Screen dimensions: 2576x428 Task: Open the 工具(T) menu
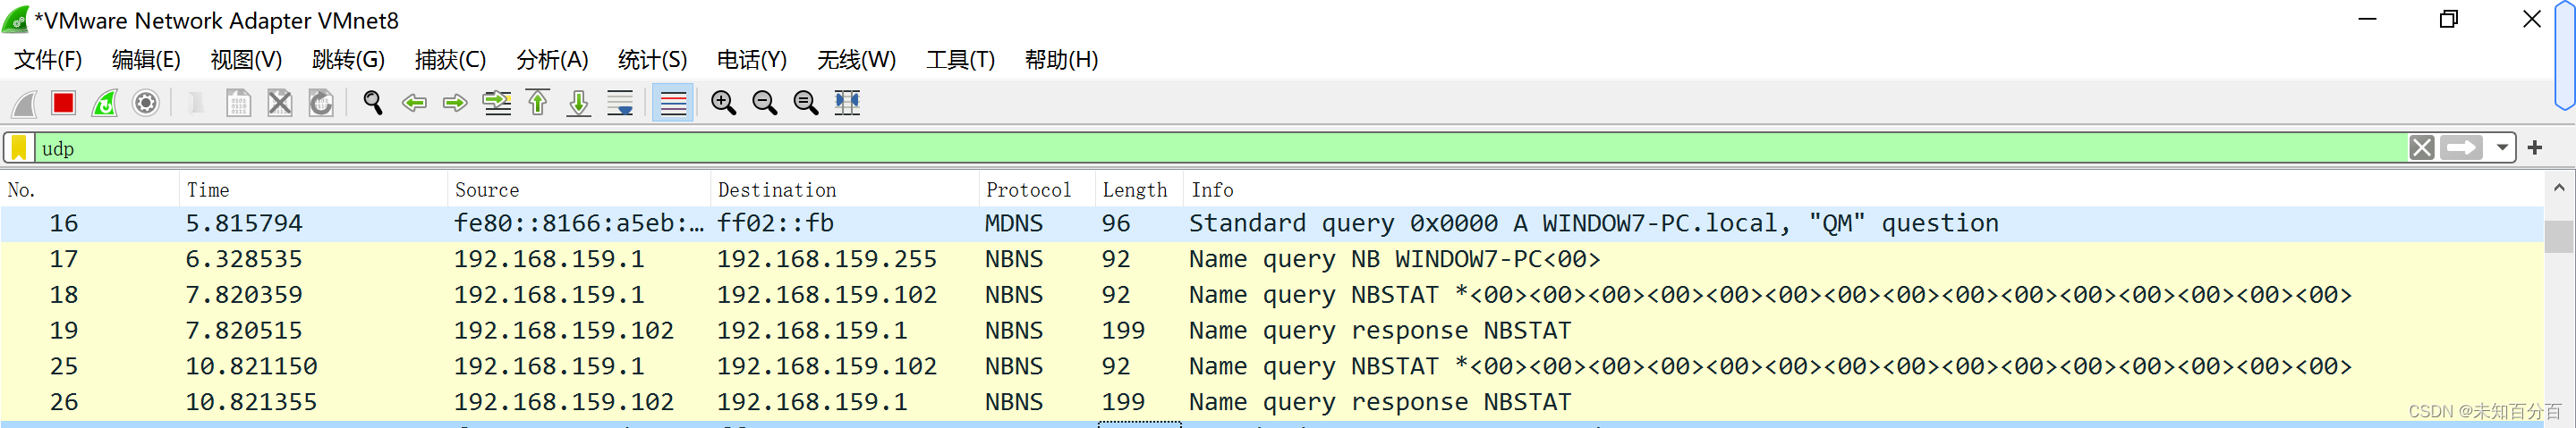tap(960, 60)
